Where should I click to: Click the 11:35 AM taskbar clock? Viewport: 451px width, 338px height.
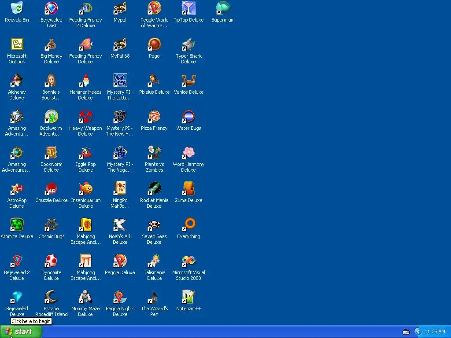pyautogui.click(x=435, y=332)
